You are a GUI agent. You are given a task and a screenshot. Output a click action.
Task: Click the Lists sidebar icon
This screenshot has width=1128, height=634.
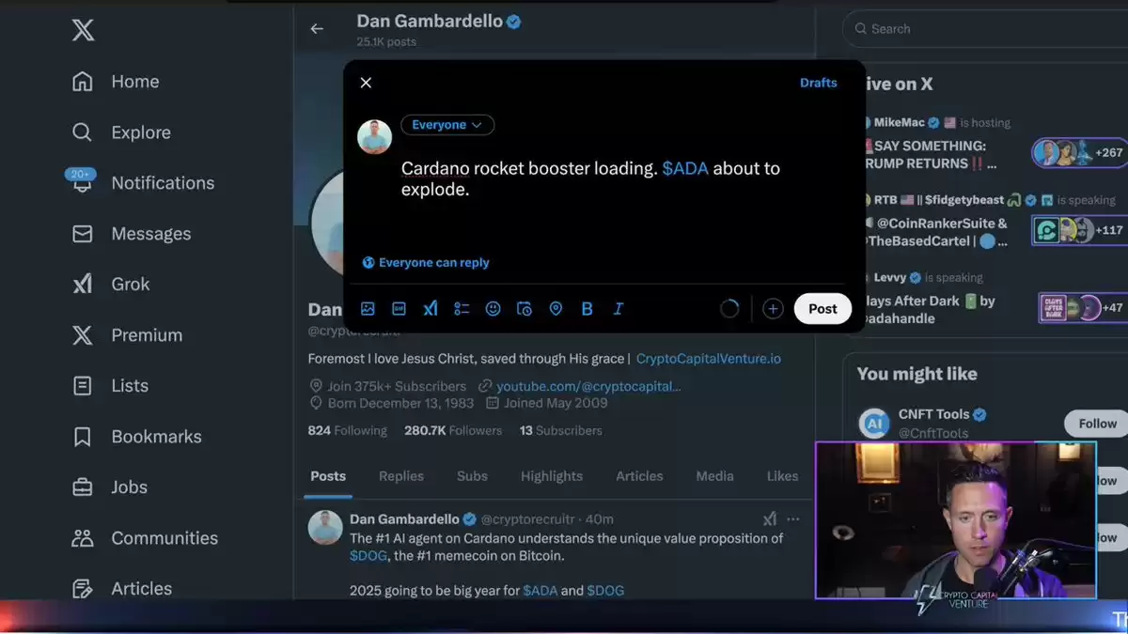click(83, 386)
